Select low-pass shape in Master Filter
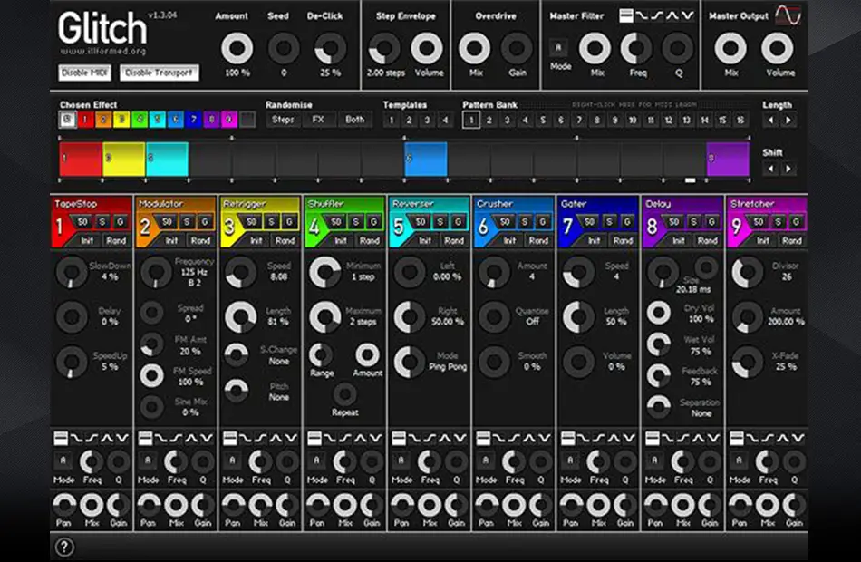Screen dimensions: 861x562 [642, 16]
